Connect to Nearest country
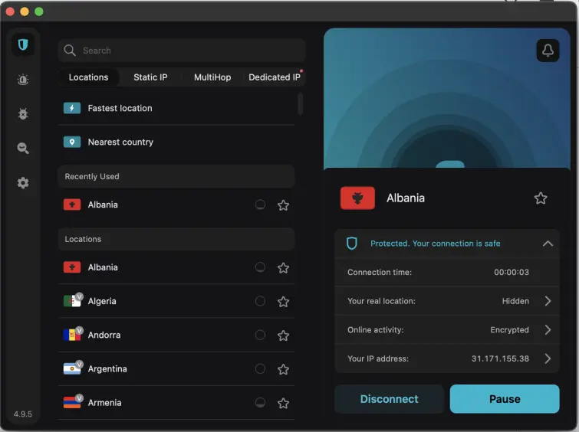This screenshot has width=579, height=432. pos(176,142)
